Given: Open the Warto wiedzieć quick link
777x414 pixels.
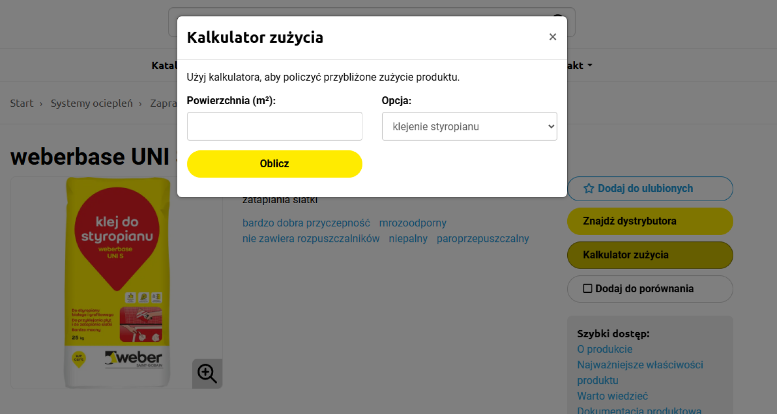Looking at the screenshot, I should click(612, 396).
